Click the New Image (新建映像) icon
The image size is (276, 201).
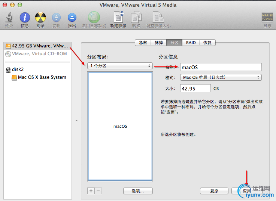[118, 17]
